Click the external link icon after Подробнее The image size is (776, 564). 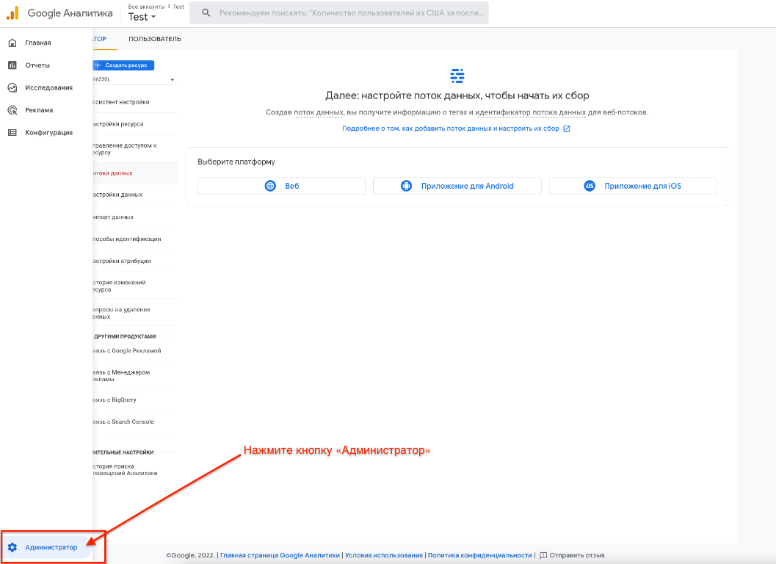pyautogui.click(x=567, y=129)
